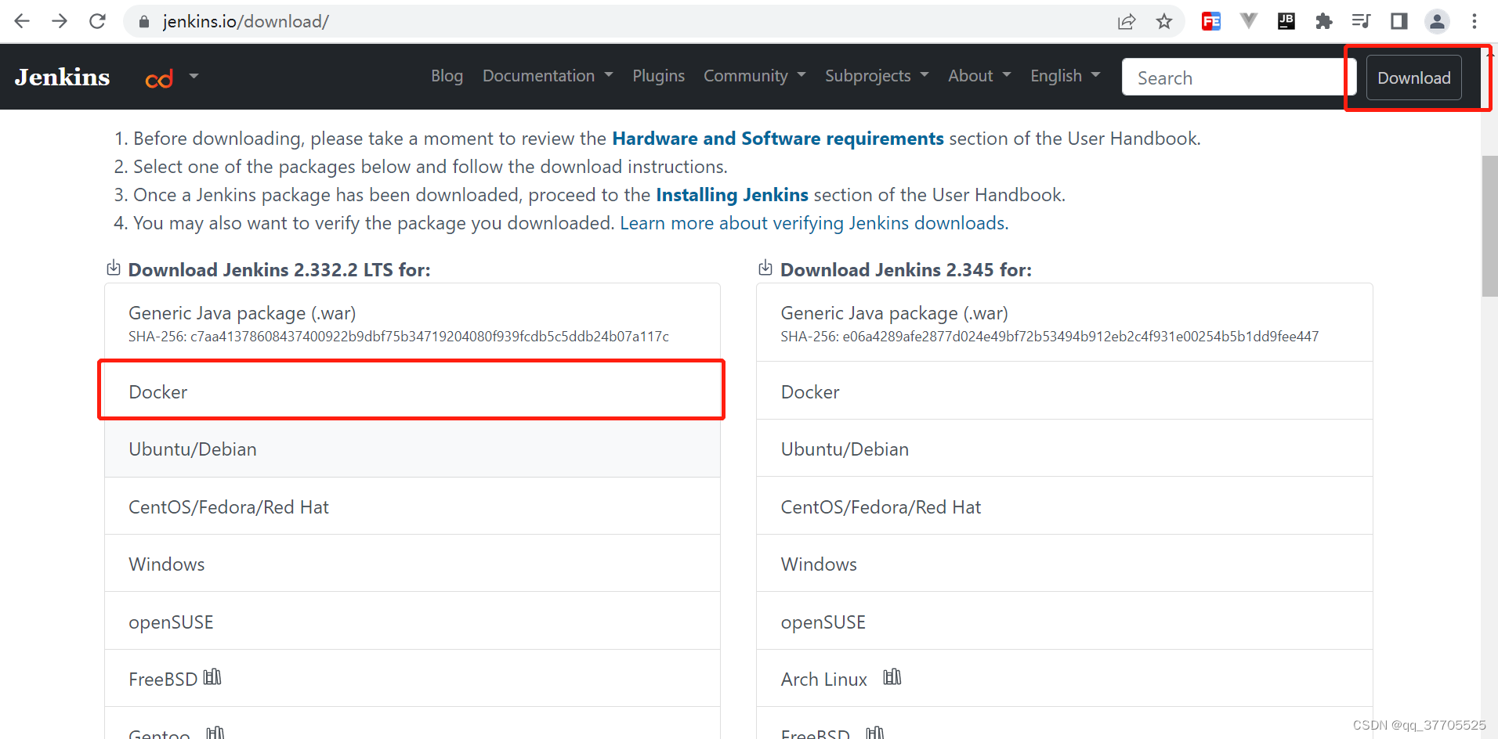
Task: Open the Installing Jenkins link
Action: click(732, 195)
